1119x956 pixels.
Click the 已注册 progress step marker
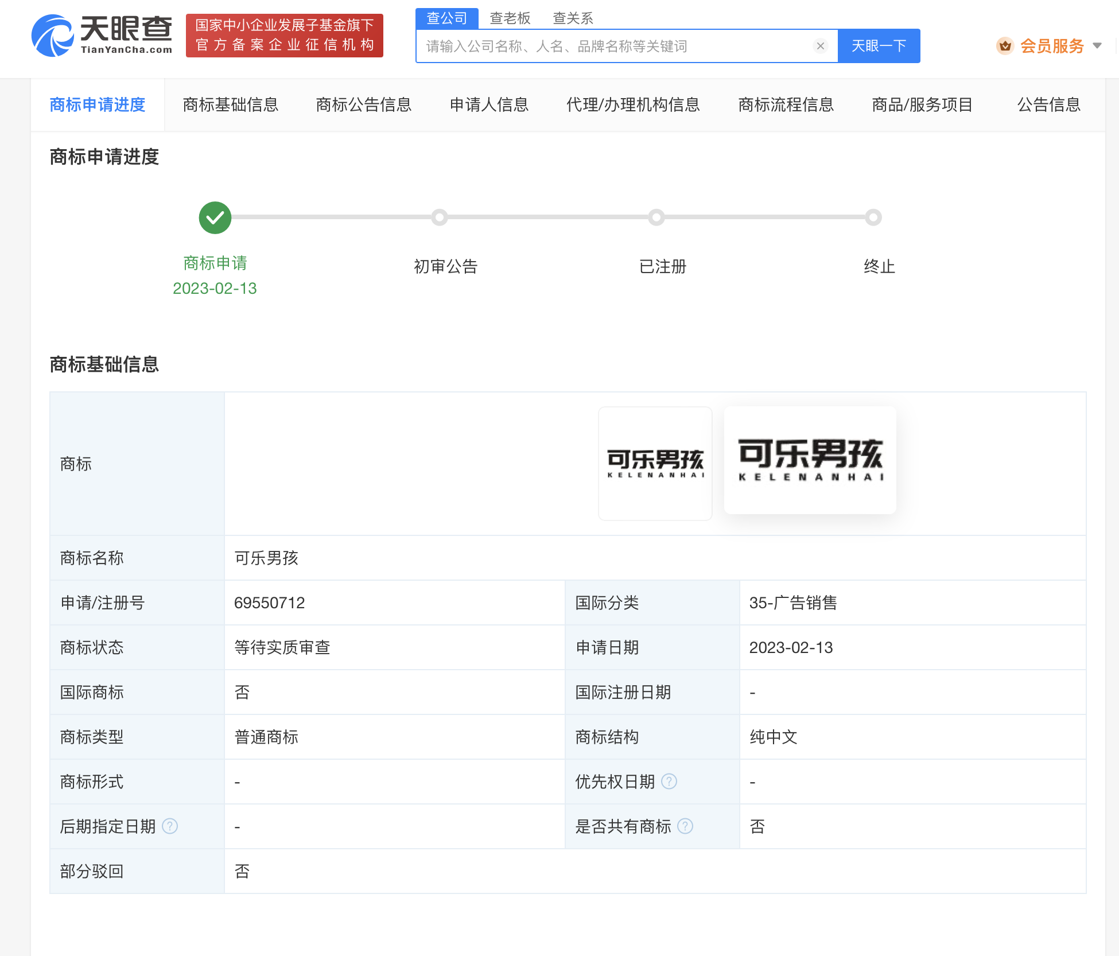[656, 217]
